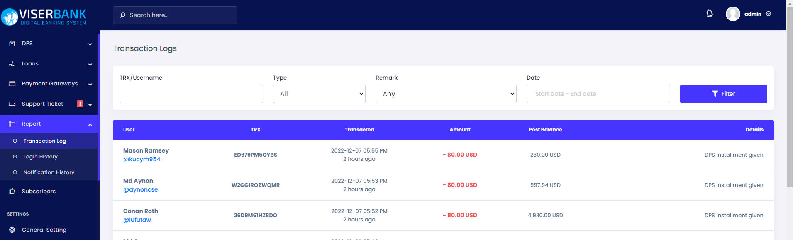Click the Payment Gateways card icon

[12, 84]
